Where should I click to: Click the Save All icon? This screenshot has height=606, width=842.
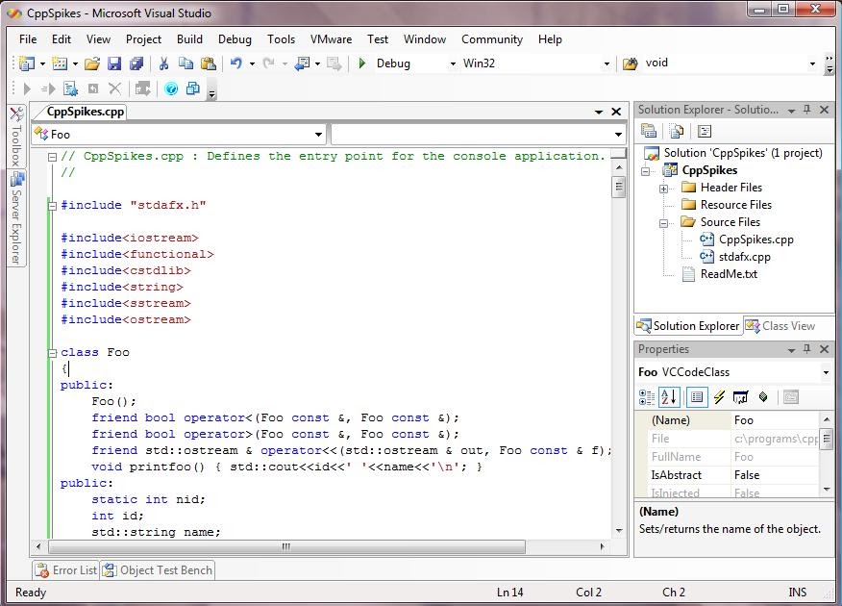pyautogui.click(x=135, y=63)
